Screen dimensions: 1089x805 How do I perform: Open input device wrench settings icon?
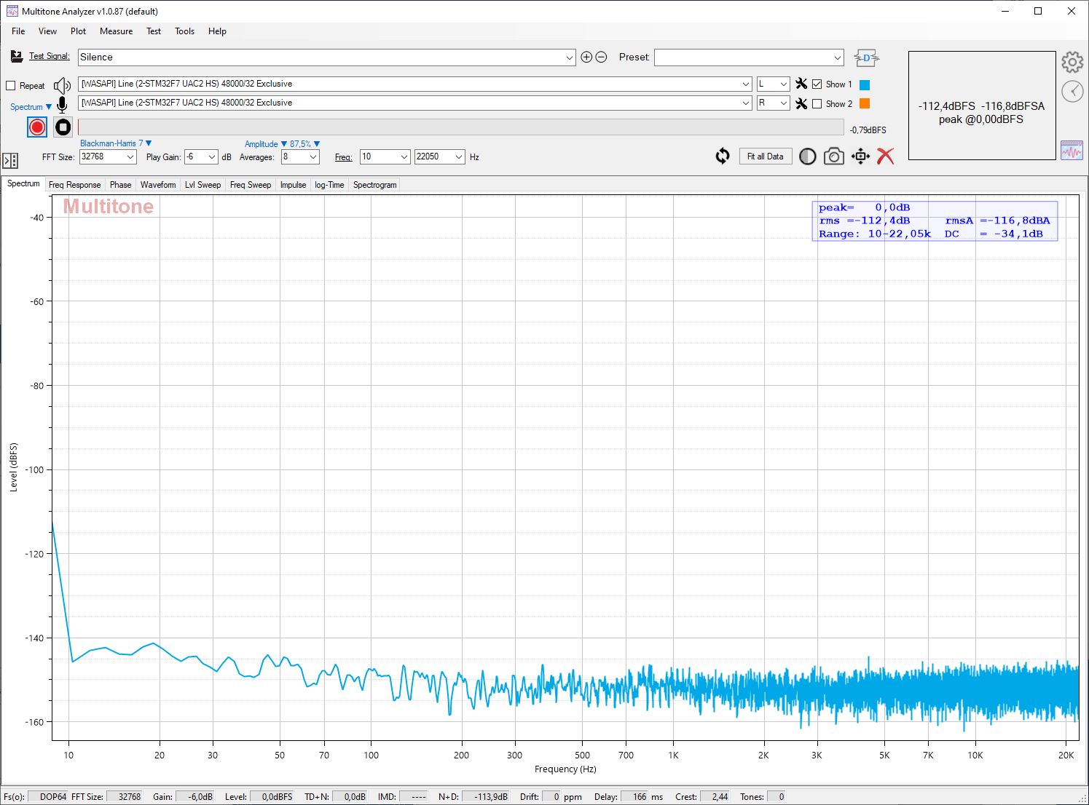click(801, 103)
